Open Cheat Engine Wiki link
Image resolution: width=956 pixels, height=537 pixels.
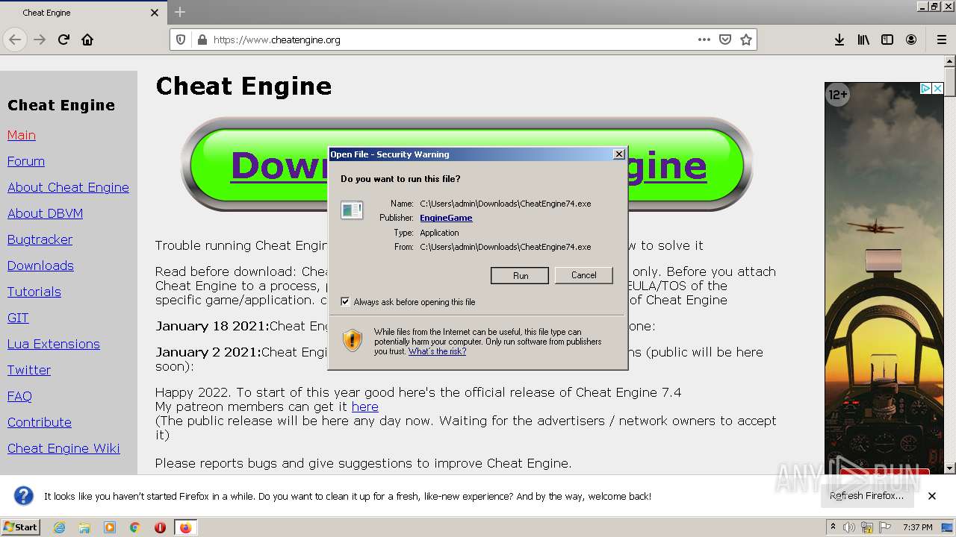point(63,448)
